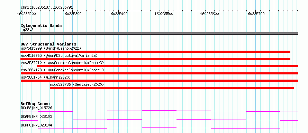Click the DCAF8|NR_028104 transcript label

[36, 125]
